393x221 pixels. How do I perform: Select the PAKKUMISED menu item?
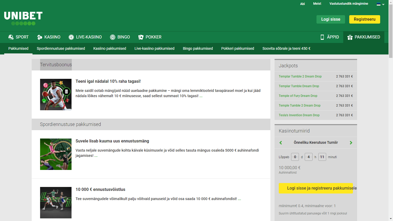(x=364, y=37)
